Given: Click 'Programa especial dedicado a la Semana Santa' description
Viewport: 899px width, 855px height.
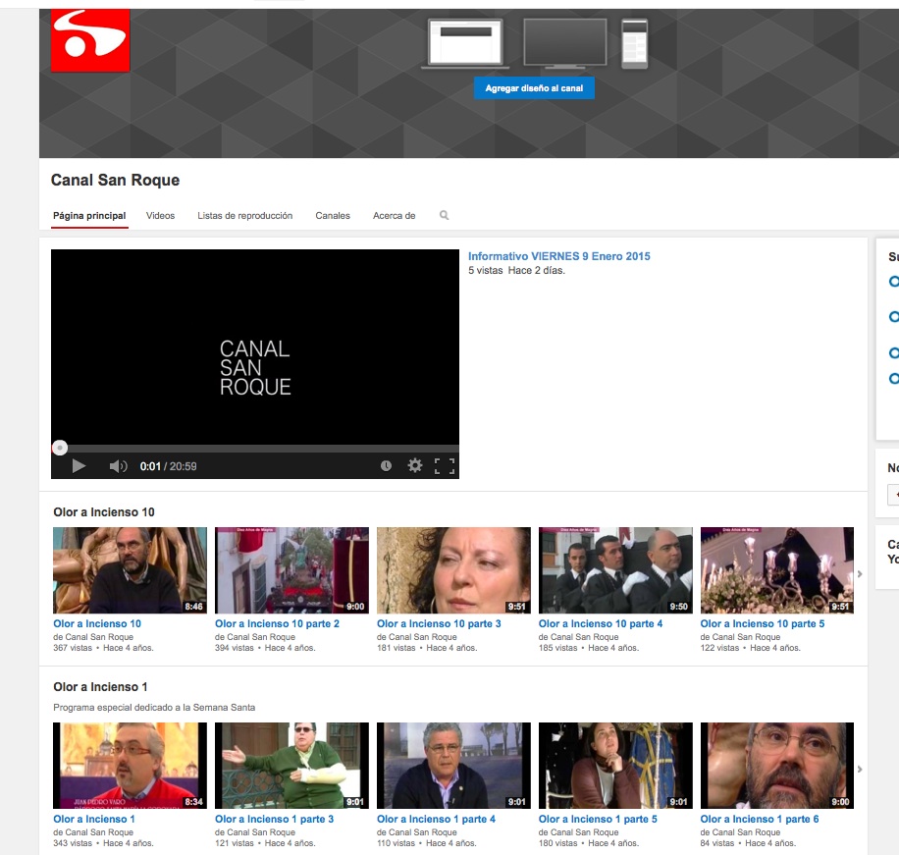Looking at the screenshot, I should point(154,708).
